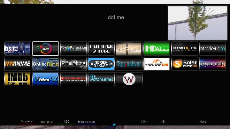The height and width of the screenshot is (129, 230).
Task: Open the bs.to portal tile
Action: tap(18, 49)
